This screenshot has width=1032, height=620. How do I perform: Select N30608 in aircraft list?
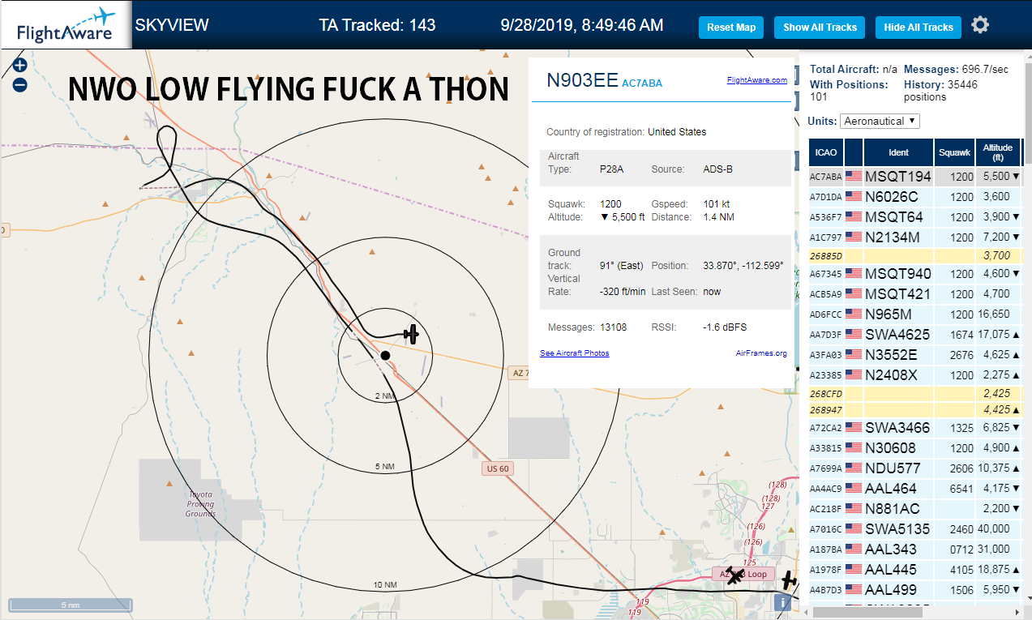tap(914, 447)
